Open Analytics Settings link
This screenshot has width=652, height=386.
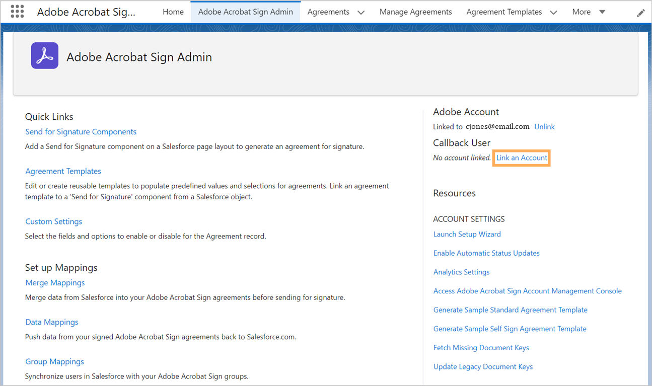462,272
